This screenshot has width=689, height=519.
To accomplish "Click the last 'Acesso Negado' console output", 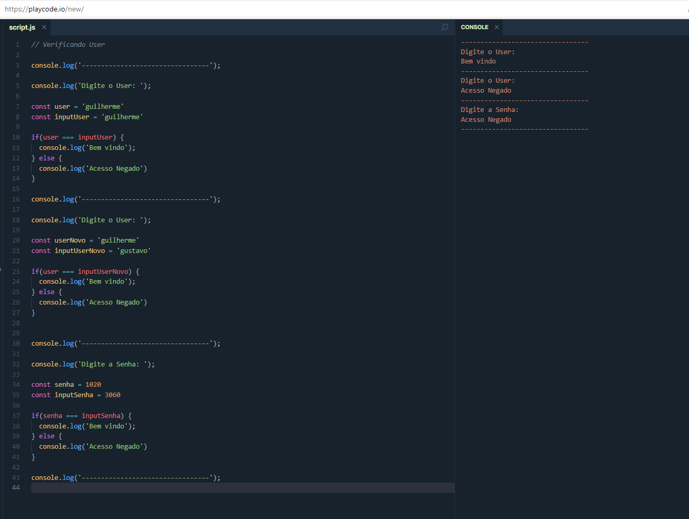I will (x=486, y=120).
